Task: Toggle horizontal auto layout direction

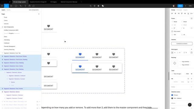Action: click(x=175, y=52)
